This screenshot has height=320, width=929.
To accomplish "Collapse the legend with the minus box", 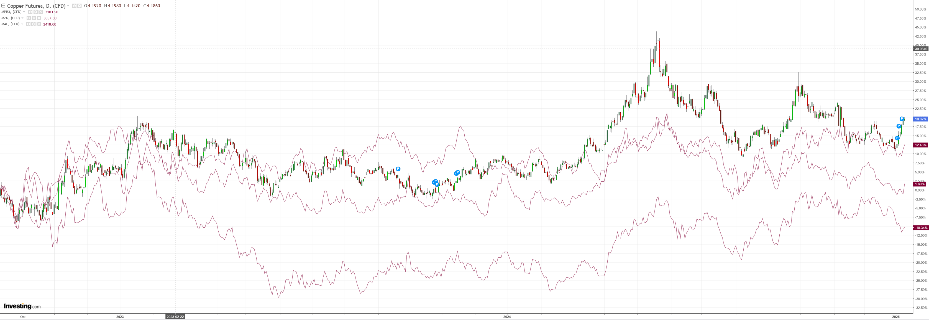I will (x=3, y=6).
